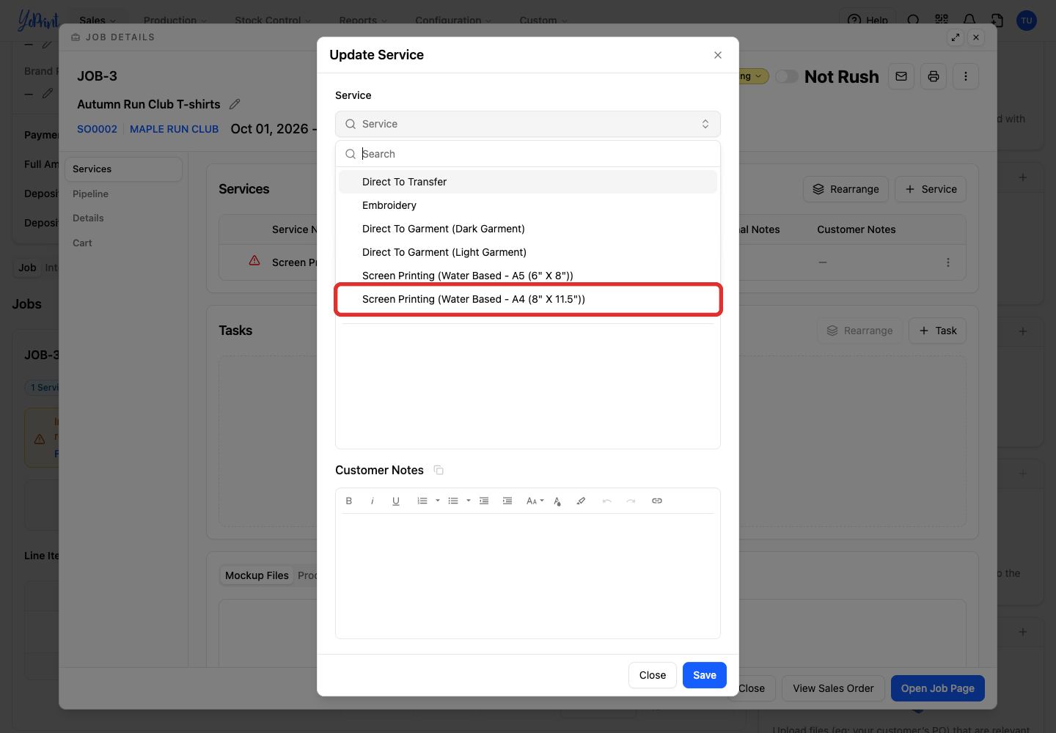Print the job with printer icon

pos(934,76)
